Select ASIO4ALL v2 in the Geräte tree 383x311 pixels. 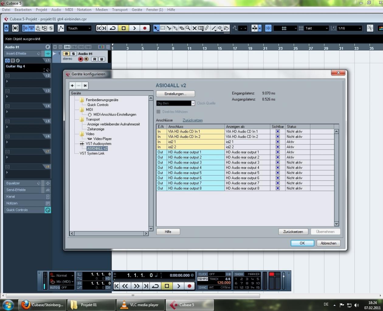[x=97, y=149]
